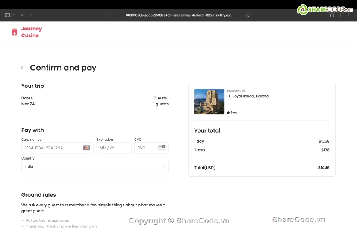357x232 pixels.
Task: Select the browser address bar URL
Action: tap(178, 15)
